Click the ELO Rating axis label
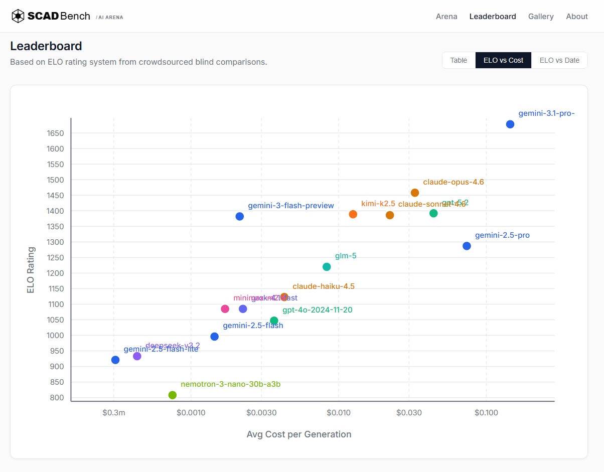This screenshot has height=472, width=604. coord(31,270)
